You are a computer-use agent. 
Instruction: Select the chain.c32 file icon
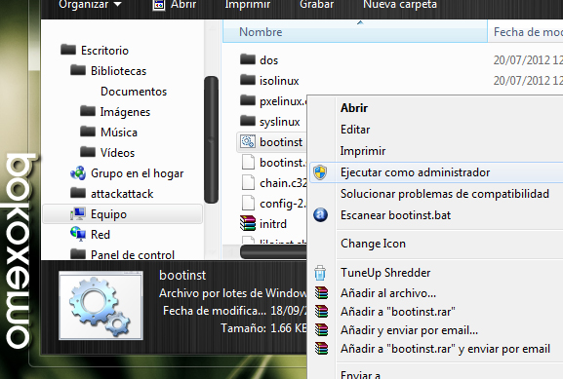coord(248,182)
